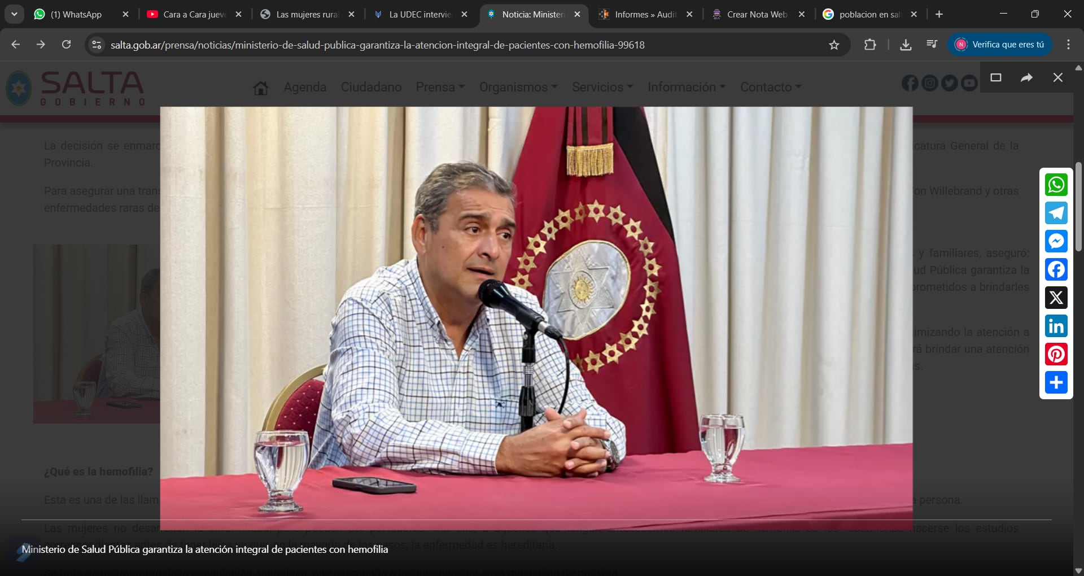The image size is (1084, 576).
Task: Share on LinkedIn icon
Action: [x=1056, y=326]
